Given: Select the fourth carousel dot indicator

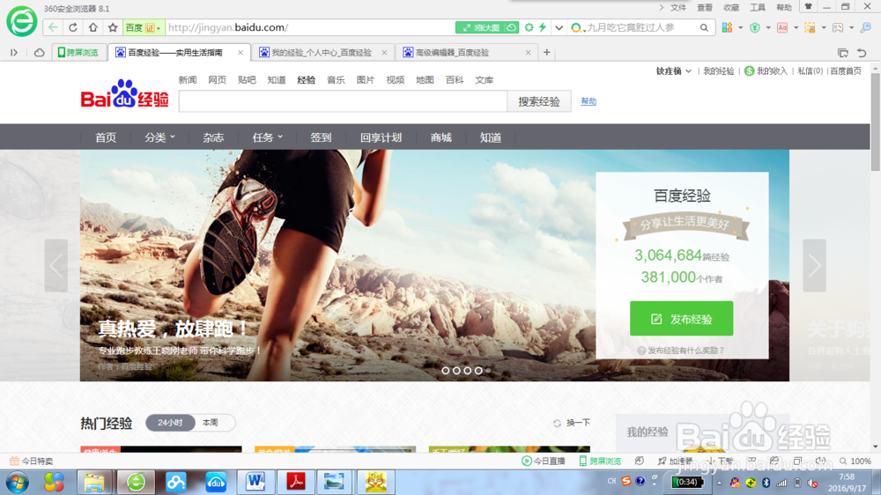Looking at the screenshot, I should coord(478,371).
